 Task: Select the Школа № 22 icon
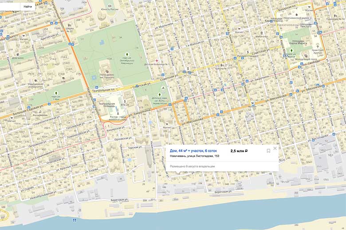(70, 25)
